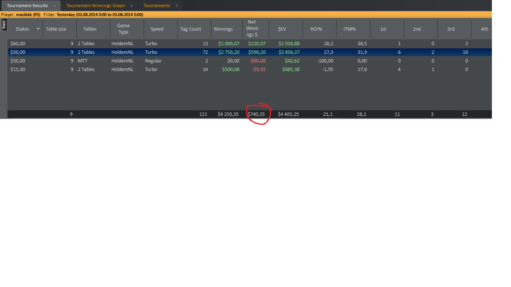This screenshot has width=511, height=287.
Task: Click the -100,00 ROI% cell
Action: [325, 60]
